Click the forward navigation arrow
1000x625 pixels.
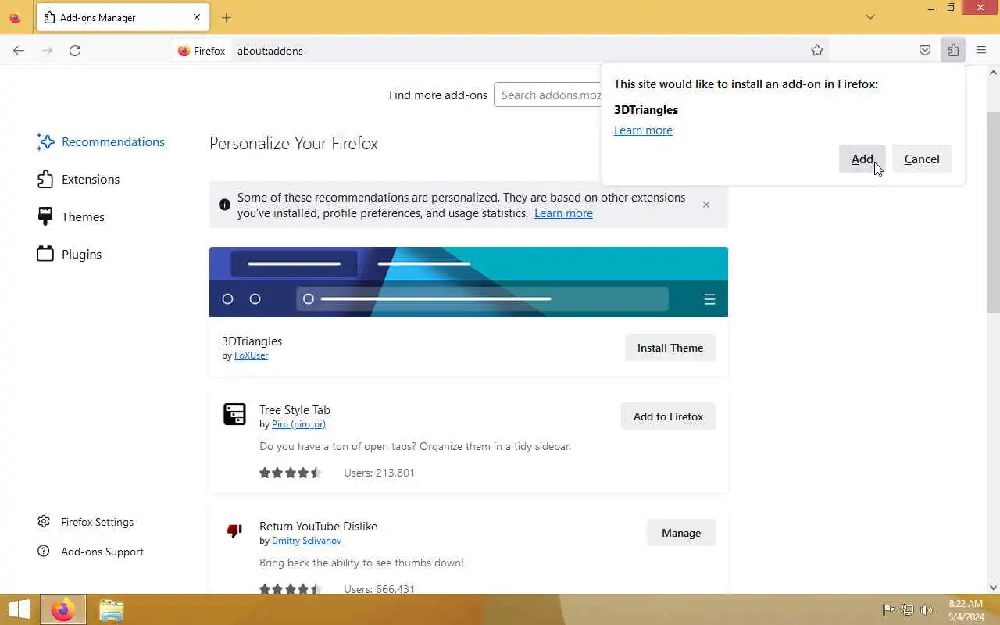[x=47, y=51]
